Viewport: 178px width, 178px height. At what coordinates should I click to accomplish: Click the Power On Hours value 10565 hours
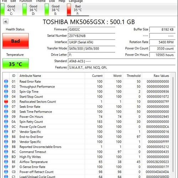click(162, 55)
